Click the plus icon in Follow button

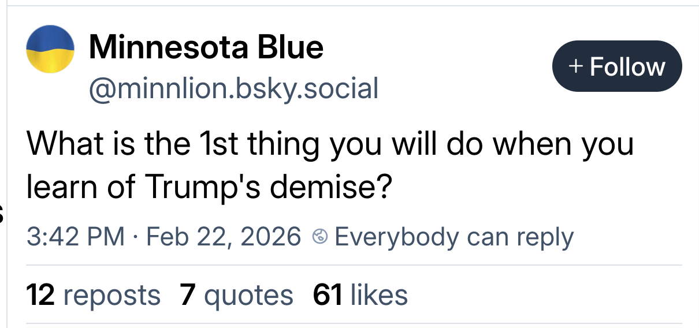575,66
